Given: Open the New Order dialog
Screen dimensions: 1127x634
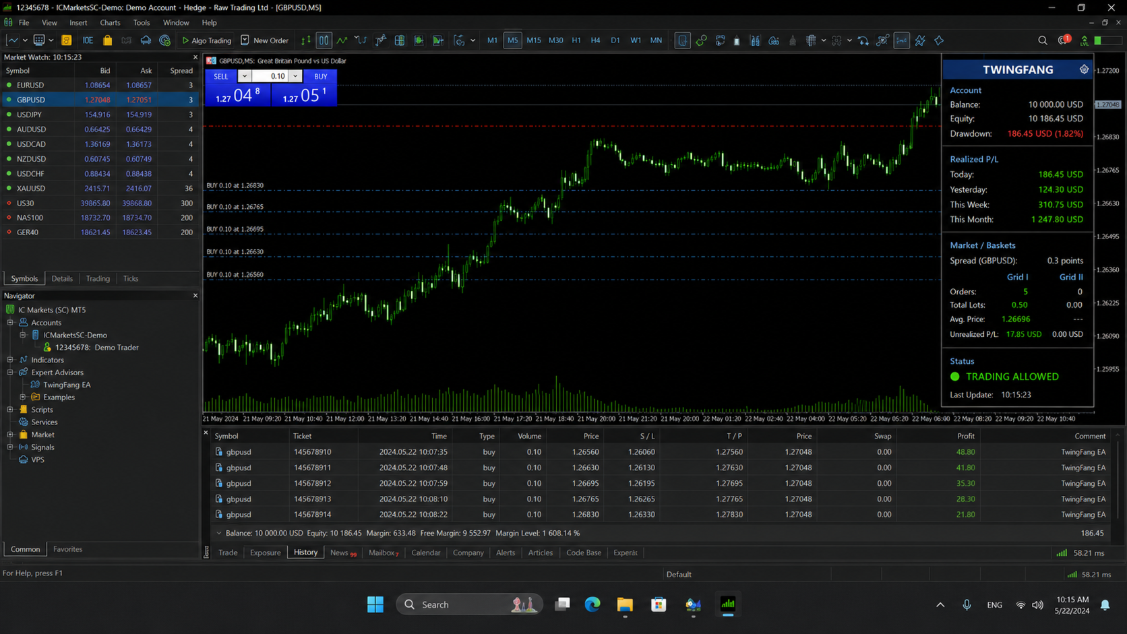Looking at the screenshot, I should tap(264, 40).
